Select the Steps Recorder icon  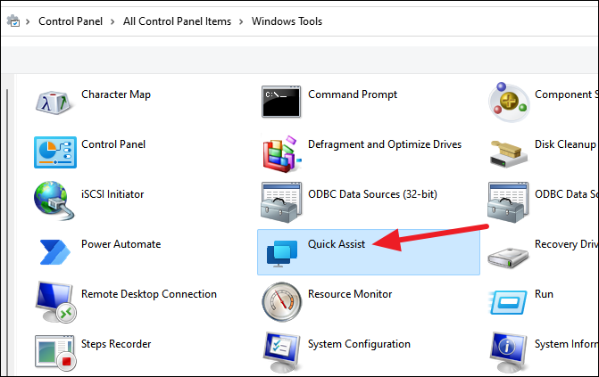pos(55,353)
